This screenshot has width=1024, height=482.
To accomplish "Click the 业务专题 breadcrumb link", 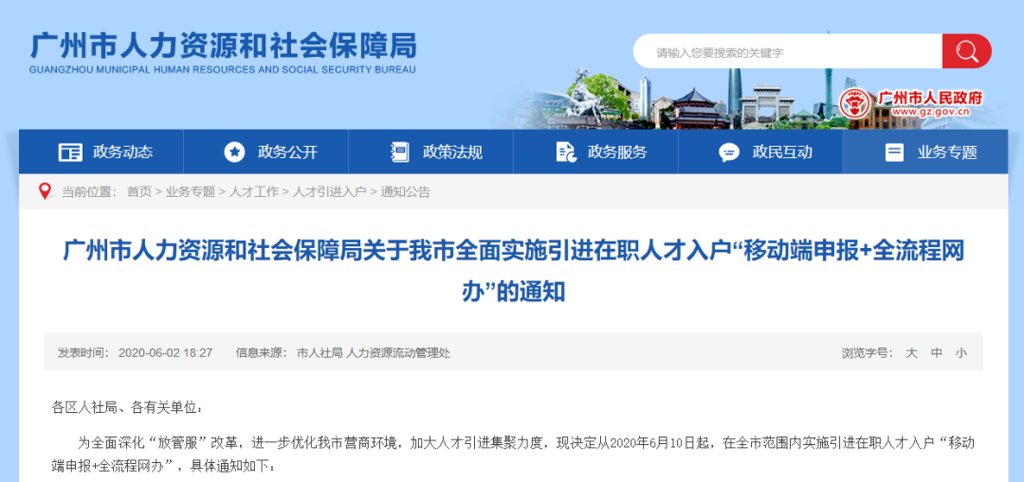I will coord(190,191).
